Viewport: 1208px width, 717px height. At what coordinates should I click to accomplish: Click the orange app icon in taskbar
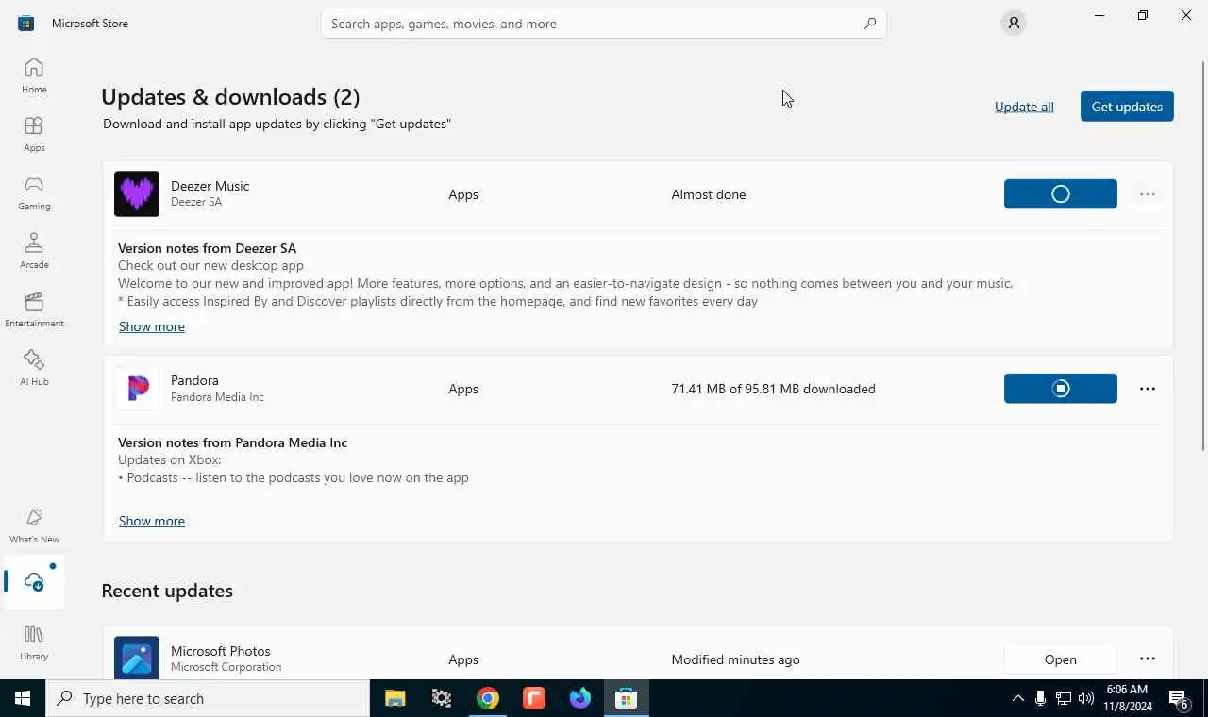[534, 698]
